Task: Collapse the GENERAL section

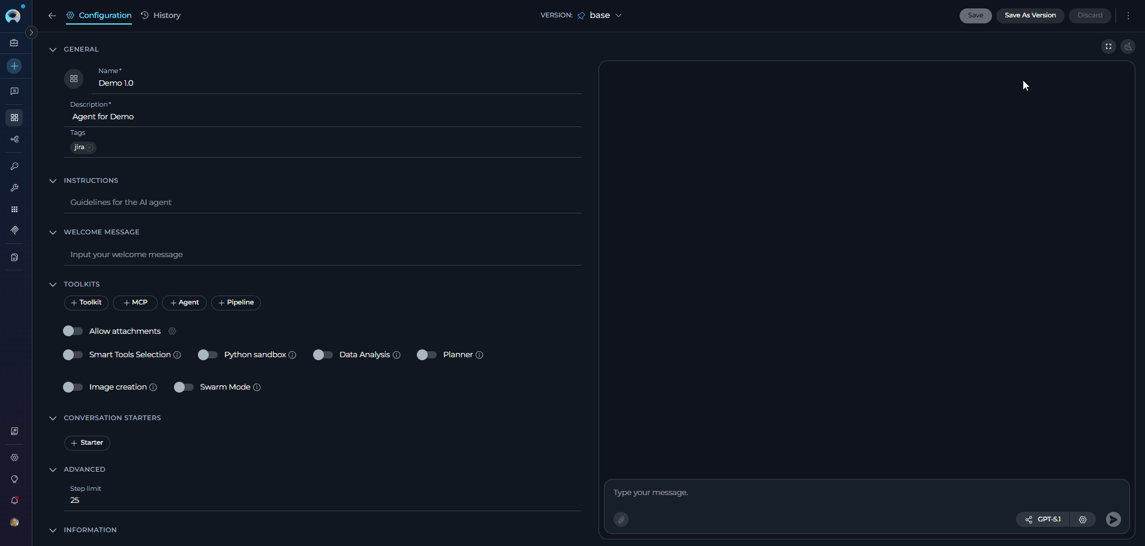Action: tap(53, 50)
